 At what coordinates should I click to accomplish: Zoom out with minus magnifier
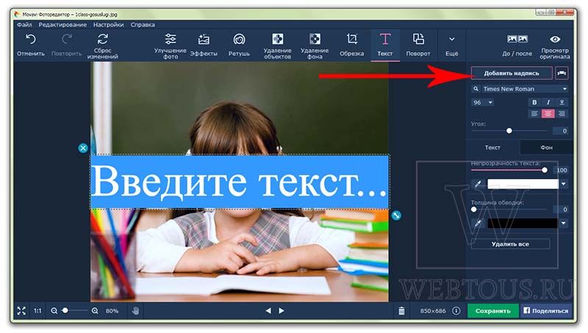coord(54,310)
